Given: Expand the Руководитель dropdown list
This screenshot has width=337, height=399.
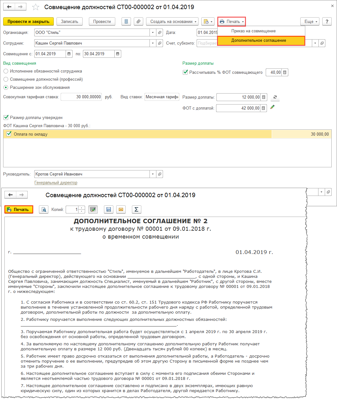Looking at the screenshot, I should [153, 174].
